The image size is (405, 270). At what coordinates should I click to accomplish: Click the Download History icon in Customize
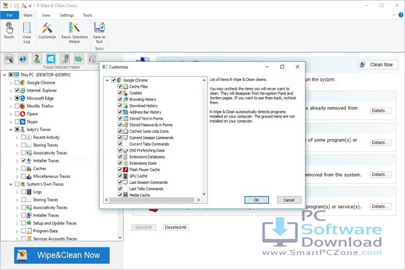pos(125,106)
